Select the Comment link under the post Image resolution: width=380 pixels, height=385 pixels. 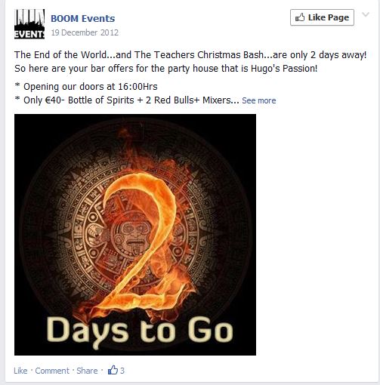[52, 371]
